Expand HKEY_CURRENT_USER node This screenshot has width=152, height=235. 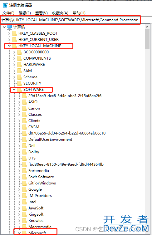pyautogui.click(x=9, y=40)
